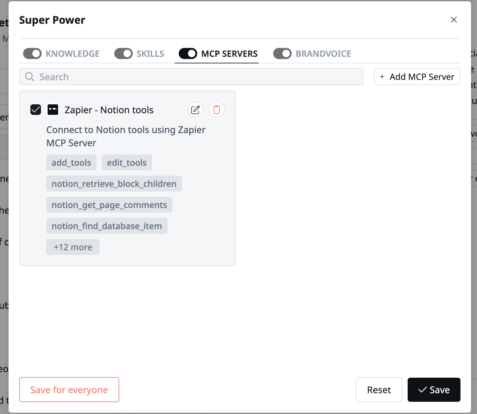
Task: Click Save for everyone
Action: 69,390
